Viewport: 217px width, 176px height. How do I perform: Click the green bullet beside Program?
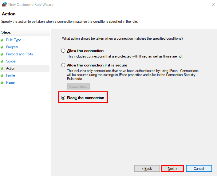point(2,47)
